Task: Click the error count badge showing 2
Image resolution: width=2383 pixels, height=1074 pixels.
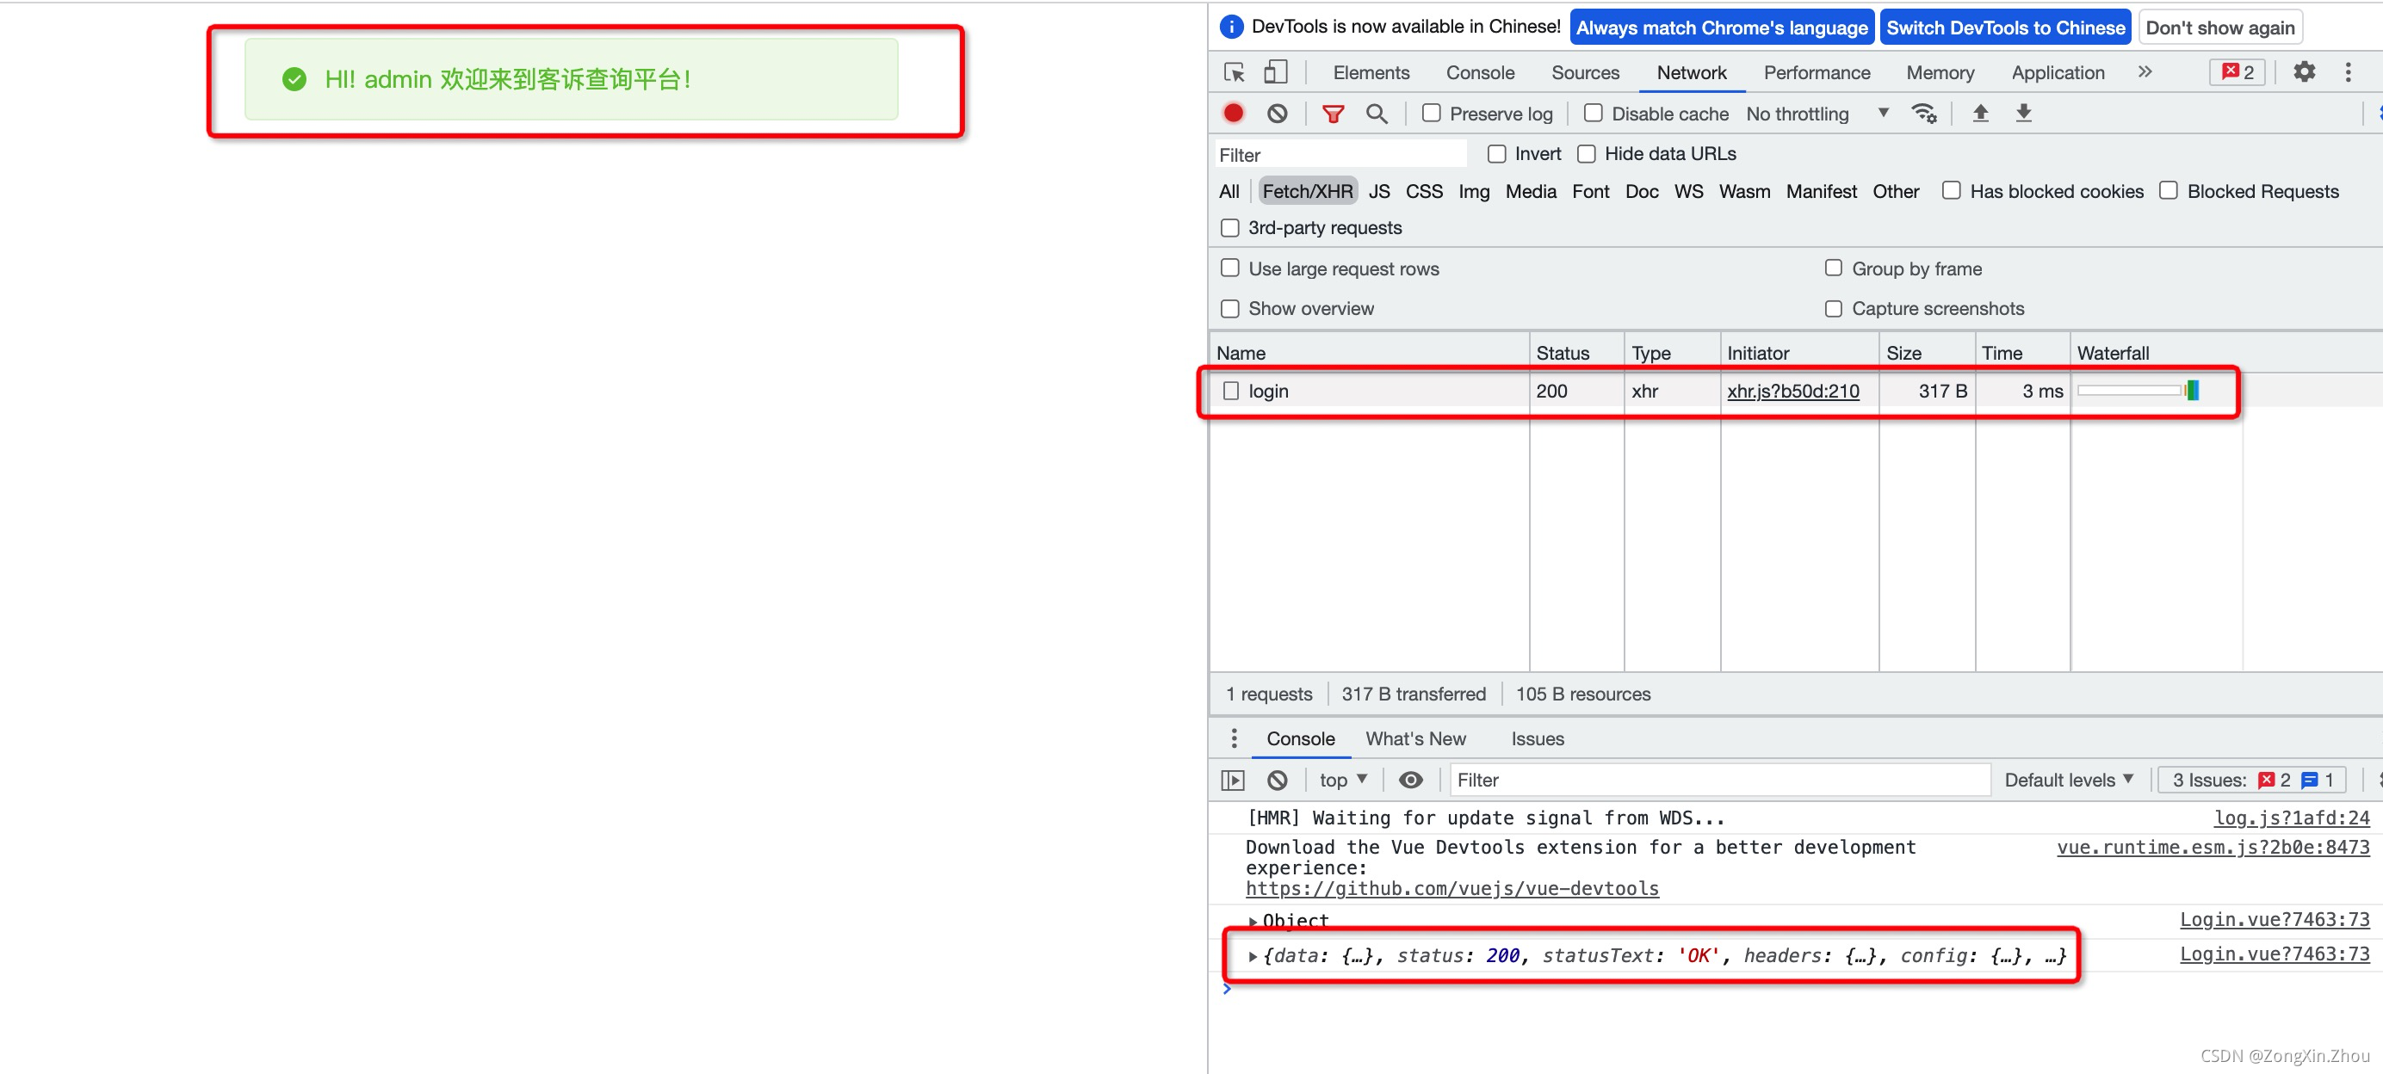Action: click(x=2237, y=72)
